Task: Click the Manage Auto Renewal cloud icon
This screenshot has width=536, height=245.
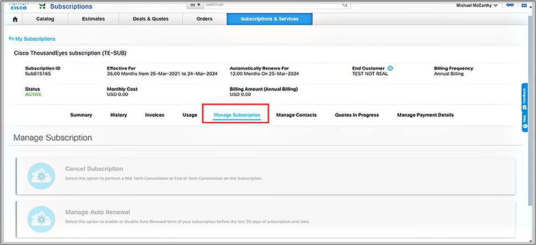Action: (x=41, y=220)
